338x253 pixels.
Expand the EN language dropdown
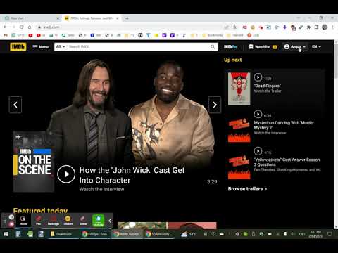[x=316, y=46]
